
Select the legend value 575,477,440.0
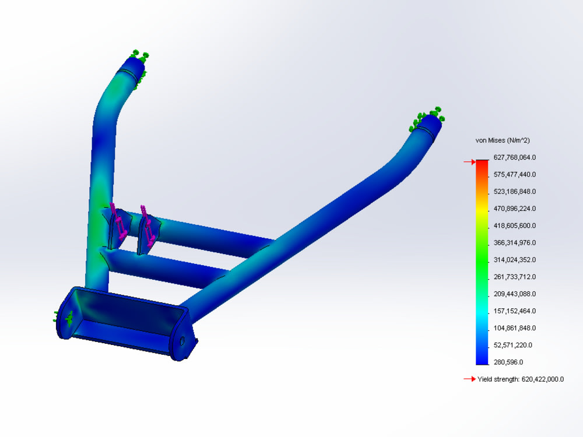click(515, 175)
